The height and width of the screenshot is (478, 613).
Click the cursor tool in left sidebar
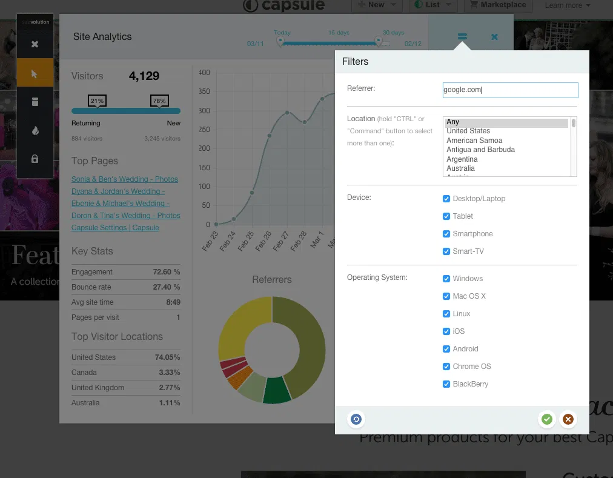click(35, 74)
